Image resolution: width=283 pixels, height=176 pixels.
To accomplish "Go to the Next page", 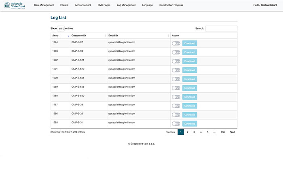I will click(232, 132).
